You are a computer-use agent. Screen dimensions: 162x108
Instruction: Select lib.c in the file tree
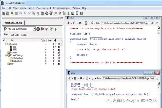[14, 47]
